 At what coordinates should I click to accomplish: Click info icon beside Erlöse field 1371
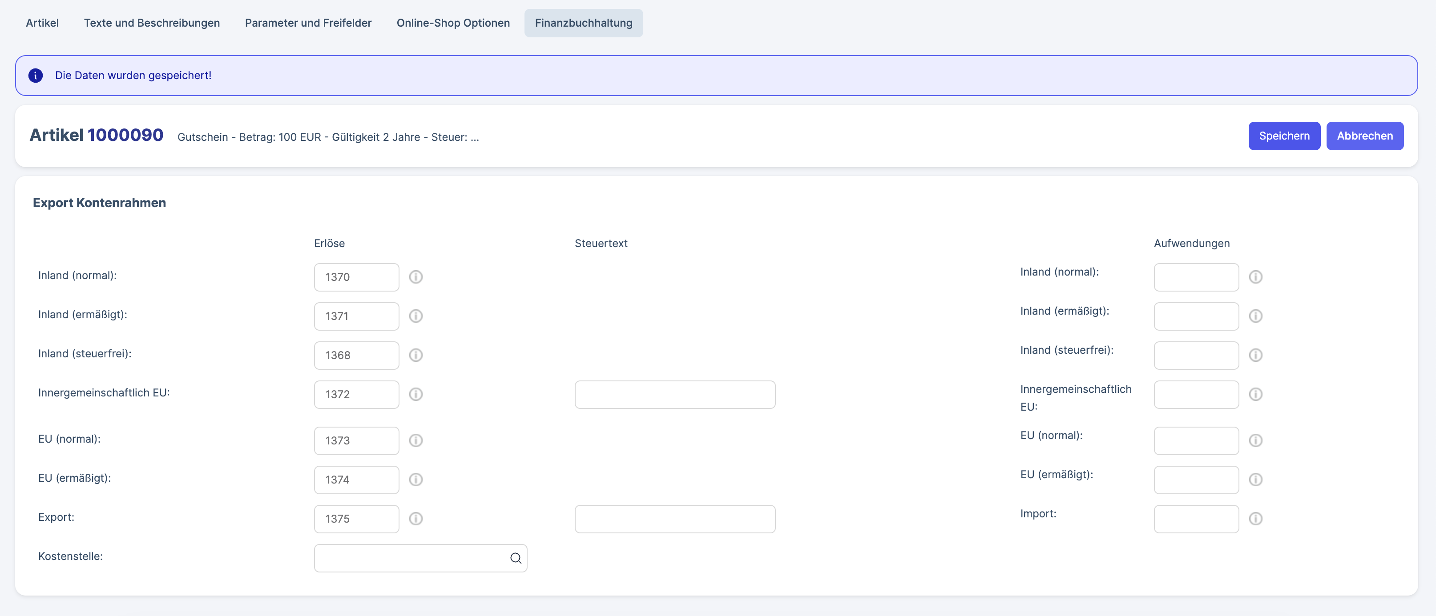415,316
